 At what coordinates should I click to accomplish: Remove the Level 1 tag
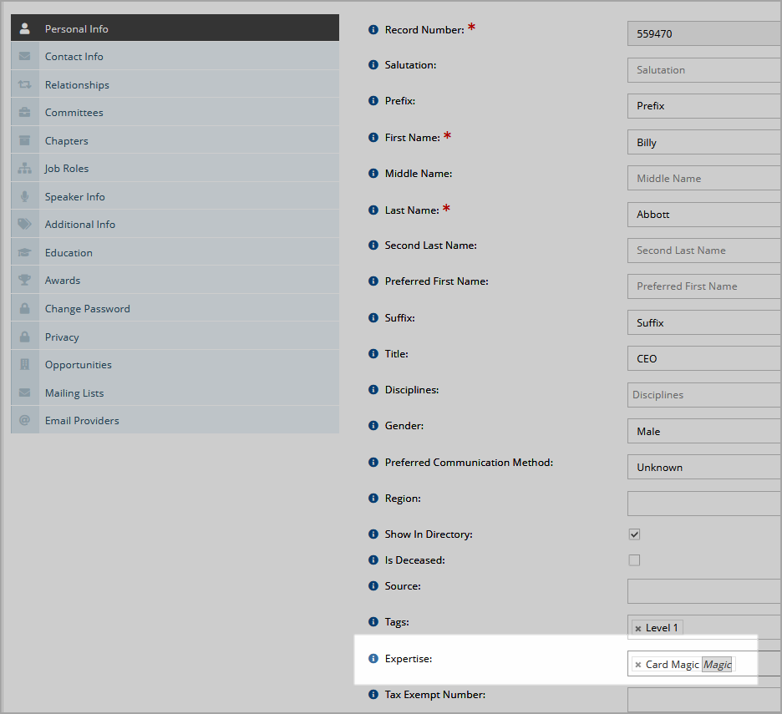tap(637, 629)
